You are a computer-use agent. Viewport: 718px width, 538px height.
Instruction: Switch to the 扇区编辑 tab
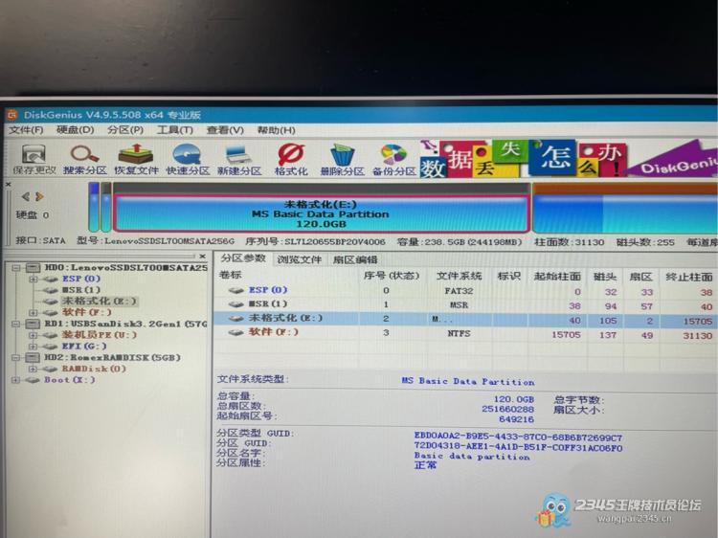(x=354, y=259)
